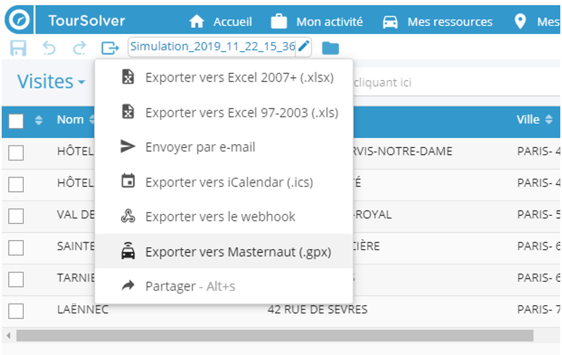
Task: Select Exporter vers Excel 2007+ (.xlsx)
Action: coord(239,78)
